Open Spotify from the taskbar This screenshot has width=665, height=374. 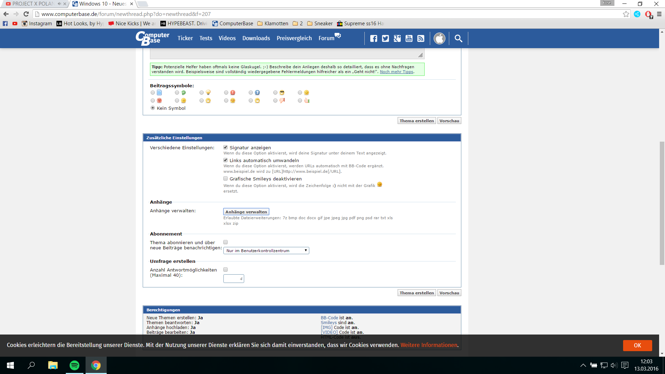tap(74, 365)
